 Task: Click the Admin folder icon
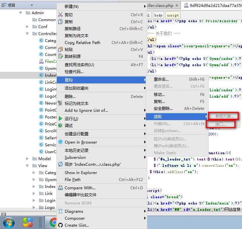pos(28,13)
